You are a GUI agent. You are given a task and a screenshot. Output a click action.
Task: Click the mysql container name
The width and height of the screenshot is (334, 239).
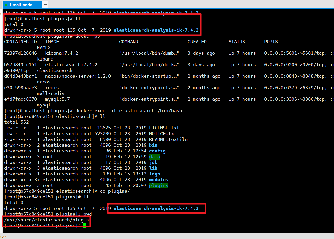(44, 105)
